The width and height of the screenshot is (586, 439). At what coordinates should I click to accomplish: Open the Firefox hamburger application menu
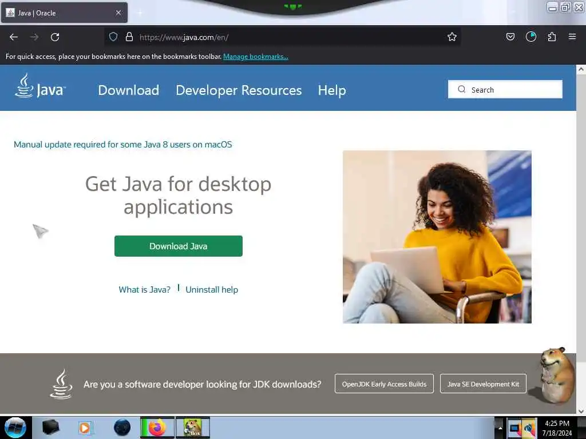[x=572, y=37]
